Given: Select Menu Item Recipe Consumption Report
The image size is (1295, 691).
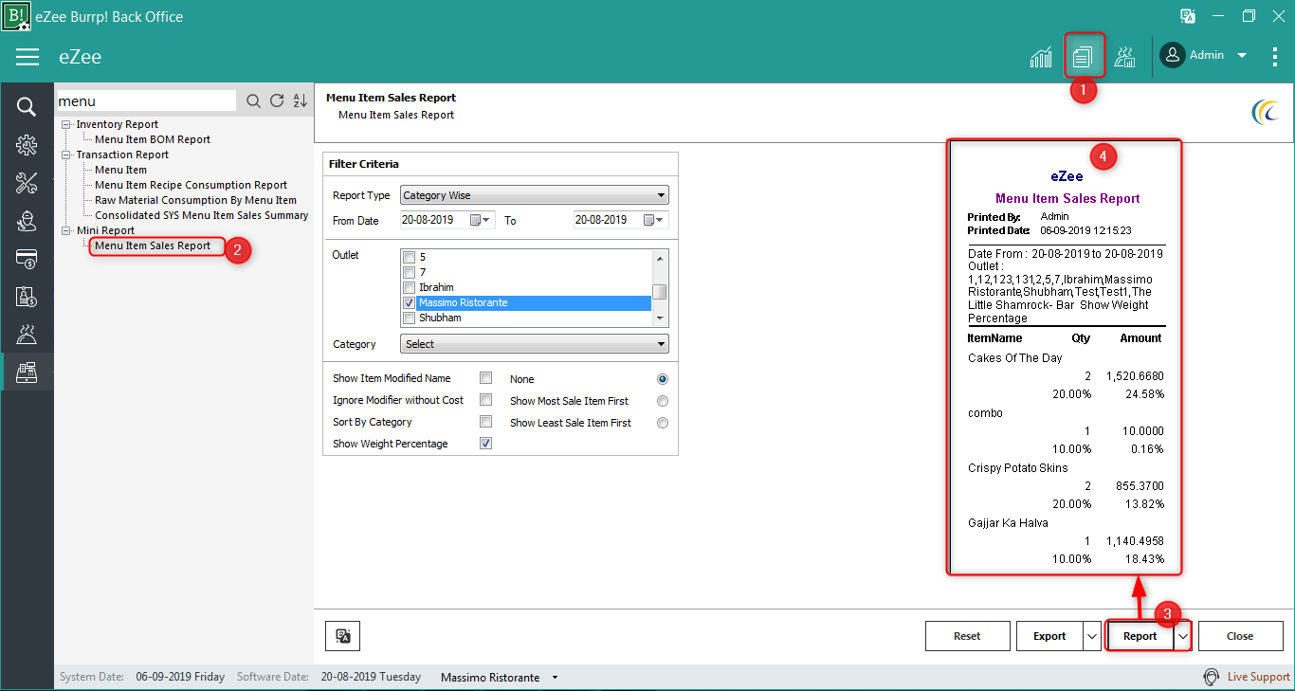Looking at the screenshot, I should (191, 185).
